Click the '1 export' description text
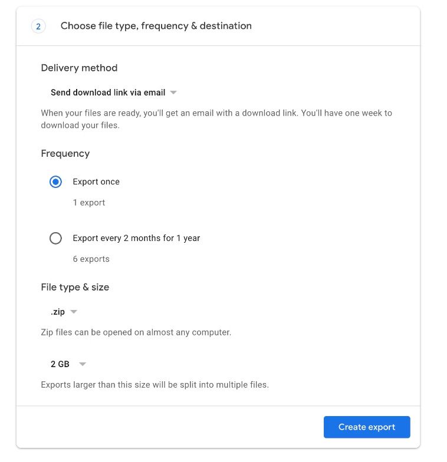This screenshot has width=447, height=462. tap(89, 203)
